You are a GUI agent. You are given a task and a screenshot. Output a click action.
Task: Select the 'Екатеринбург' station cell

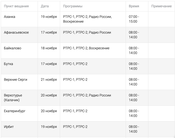(x=15, y=111)
